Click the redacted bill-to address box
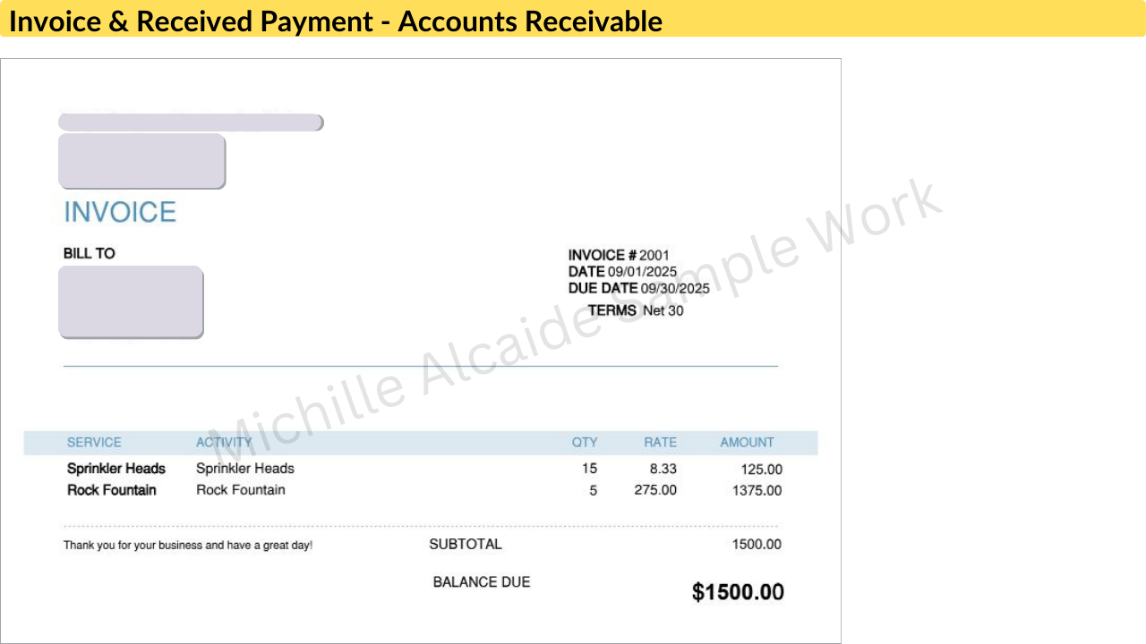This screenshot has height=644, width=1146. (131, 301)
